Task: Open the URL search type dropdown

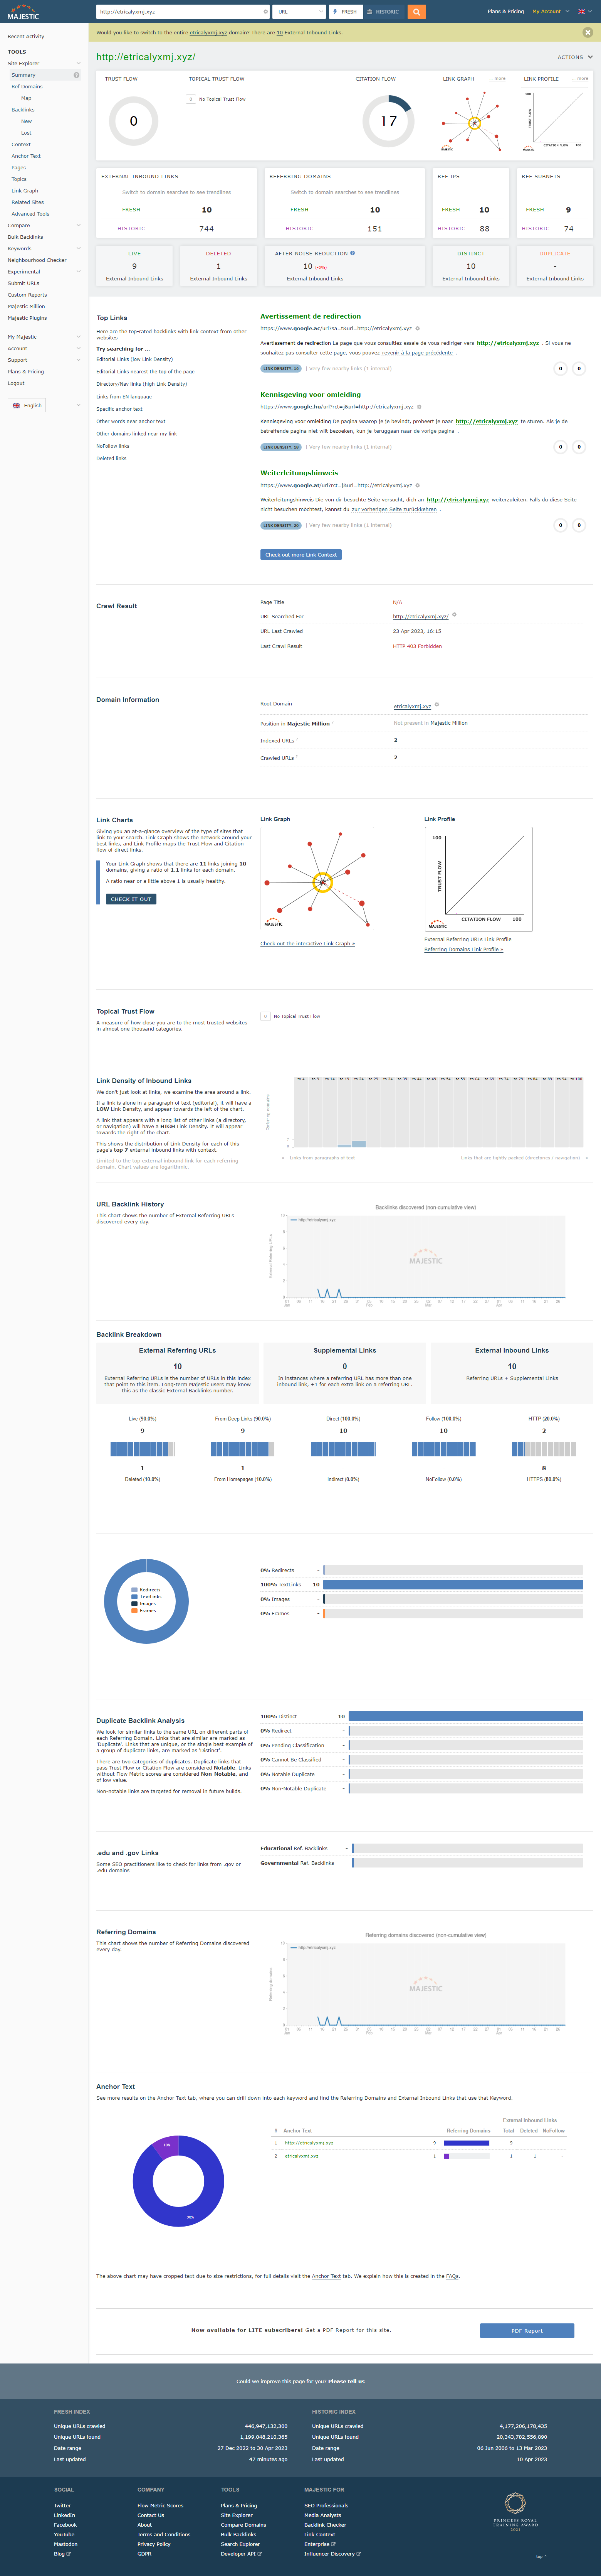Action: 299,12
